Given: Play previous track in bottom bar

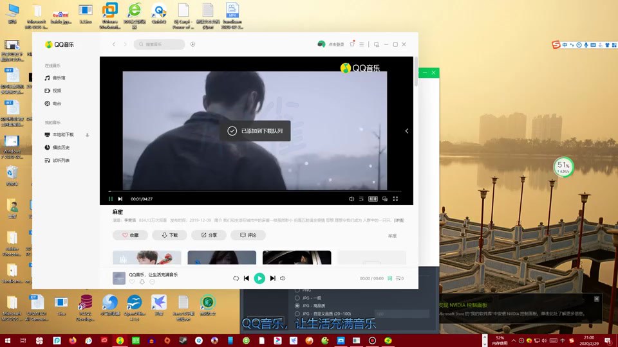Looking at the screenshot, I should click(247, 278).
